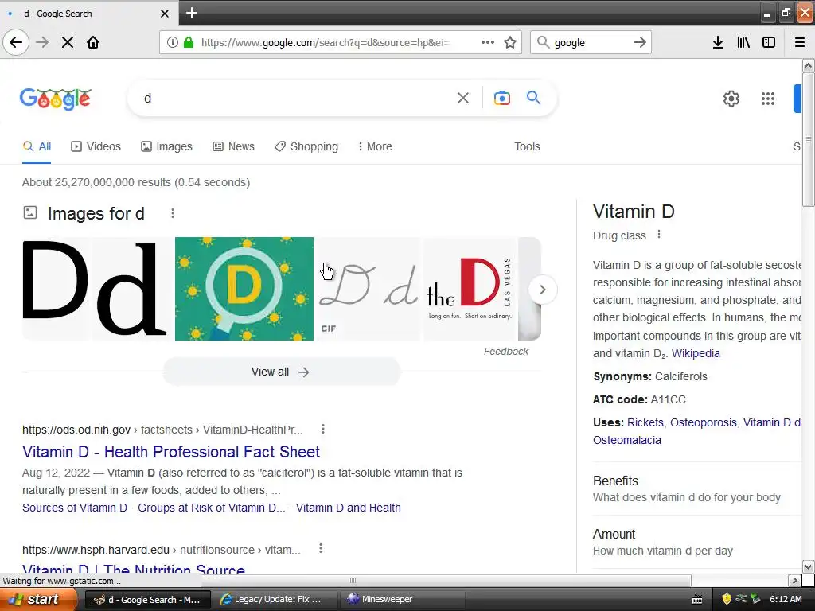Open Google quick settings gear
This screenshot has height=611, width=815.
point(731,98)
